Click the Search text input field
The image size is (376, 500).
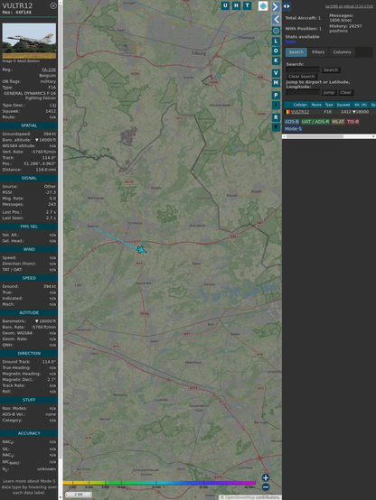[303, 69]
